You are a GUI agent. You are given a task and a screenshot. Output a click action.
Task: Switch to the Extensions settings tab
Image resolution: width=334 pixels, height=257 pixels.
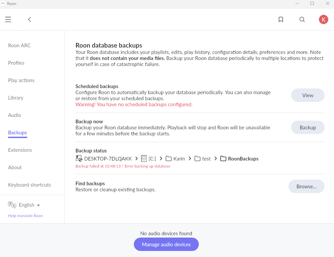click(20, 150)
